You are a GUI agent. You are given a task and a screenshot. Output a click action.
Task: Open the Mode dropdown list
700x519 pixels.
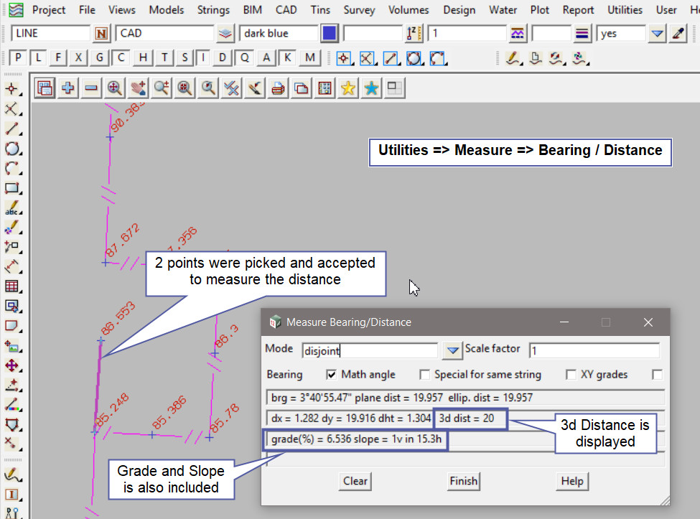coord(452,350)
